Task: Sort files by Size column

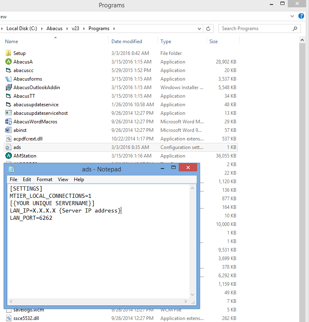Action: tap(213, 42)
